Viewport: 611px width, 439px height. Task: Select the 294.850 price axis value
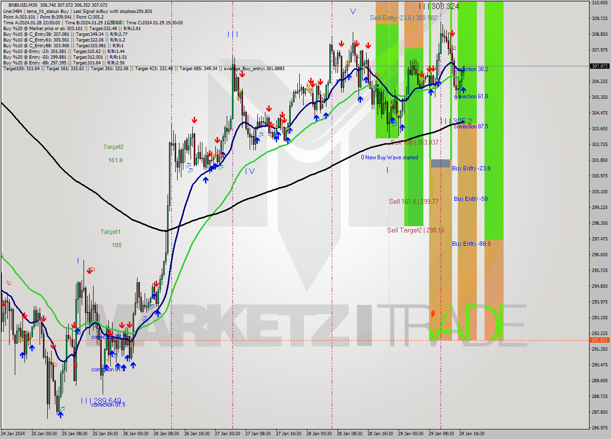599,286
